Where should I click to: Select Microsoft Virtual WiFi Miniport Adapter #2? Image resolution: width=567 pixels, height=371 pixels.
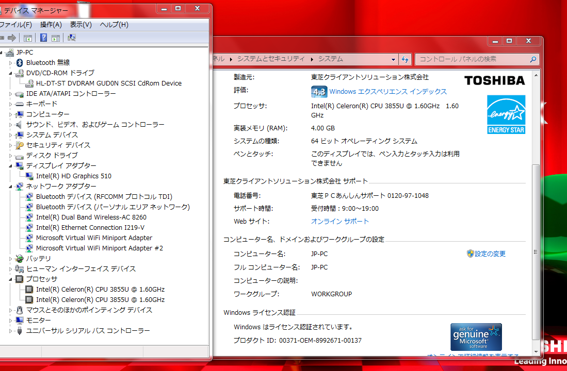pos(100,248)
